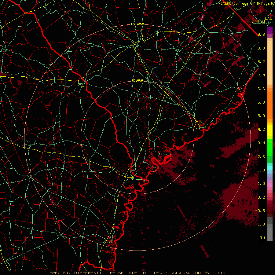
Task: Click the "DKD" legend title
Action: (x=269, y=18)
